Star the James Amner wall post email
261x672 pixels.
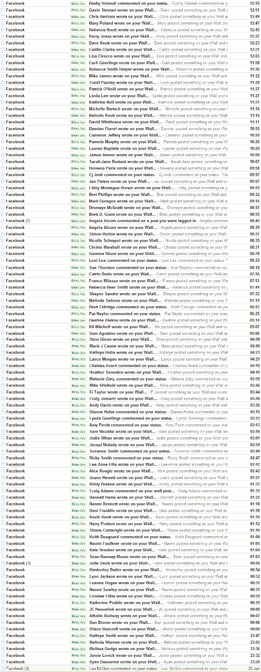click(x=3, y=155)
